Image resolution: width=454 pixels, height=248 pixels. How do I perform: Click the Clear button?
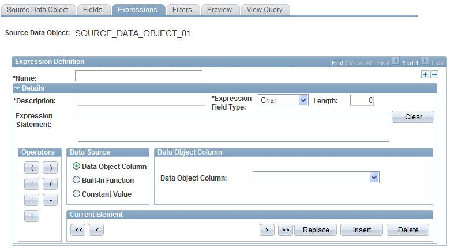413,117
